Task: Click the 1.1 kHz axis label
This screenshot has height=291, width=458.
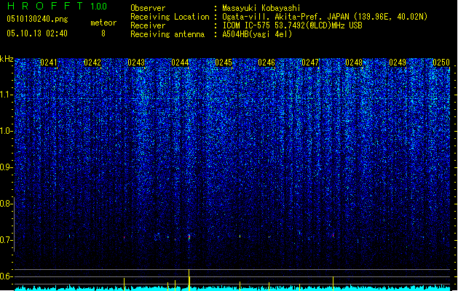Action: pos(7,95)
